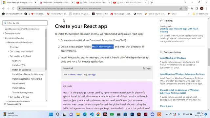210x118 pixels.
Task: Open Discord from the taskbar
Action: click(x=152, y=114)
